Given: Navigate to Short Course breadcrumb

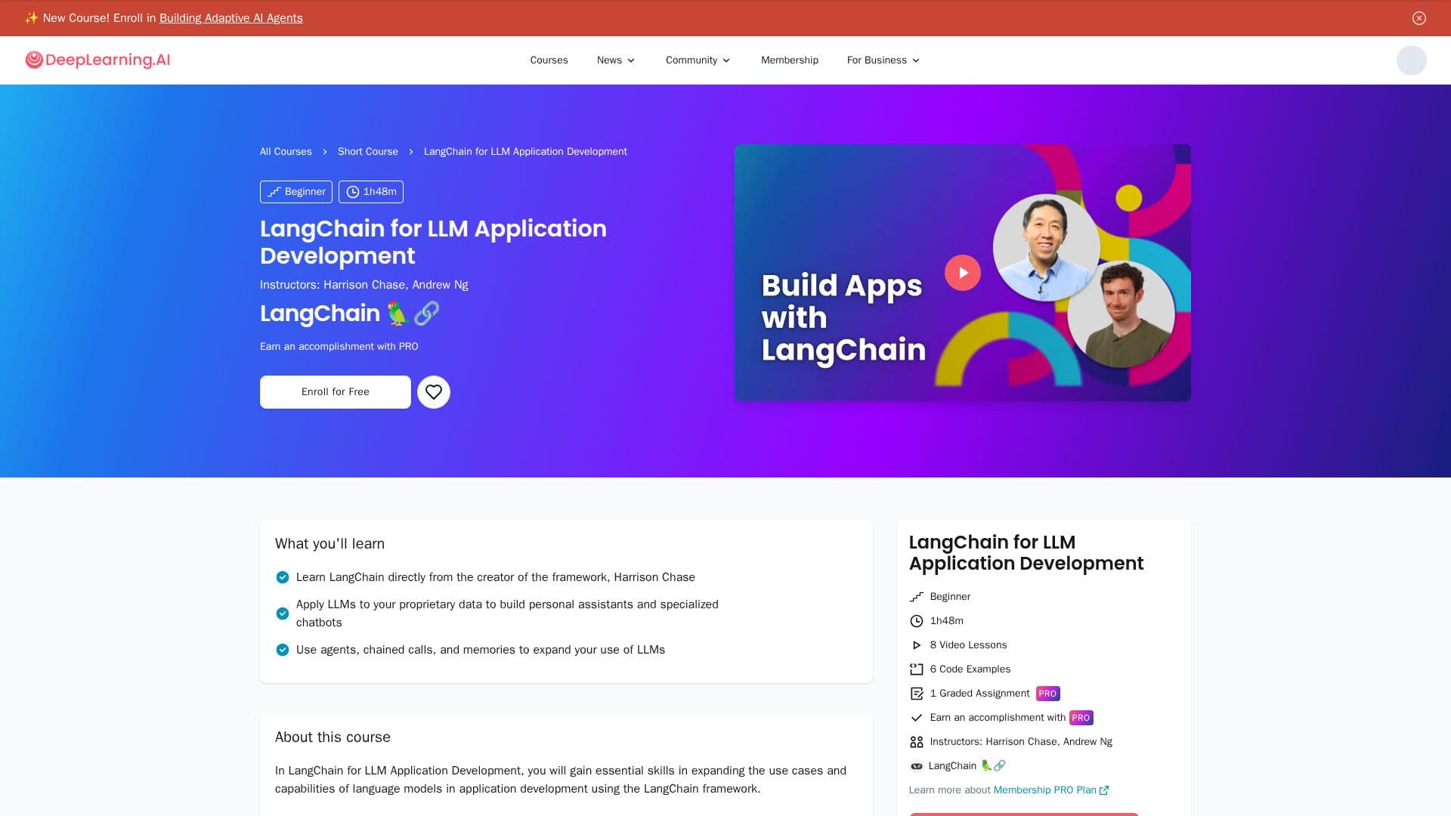Looking at the screenshot, I should pos(367,152).
